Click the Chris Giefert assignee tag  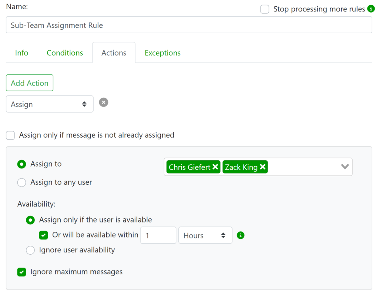pyautogui.click(x=193, y=167)
